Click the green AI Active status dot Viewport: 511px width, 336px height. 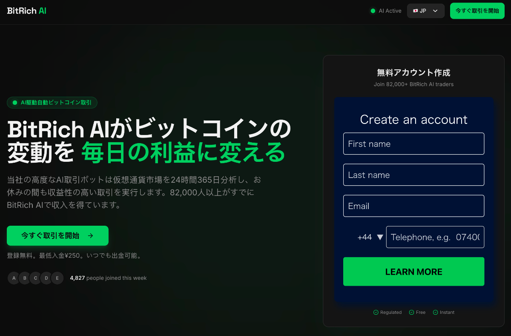click(373, 11)
